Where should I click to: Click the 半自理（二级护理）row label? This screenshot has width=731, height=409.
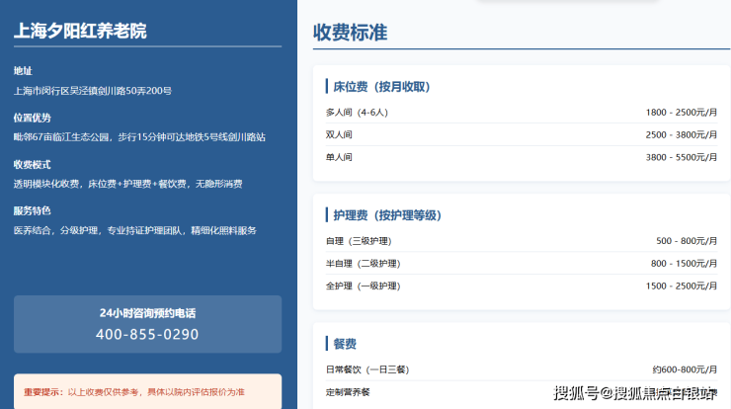tap(363, 264)
